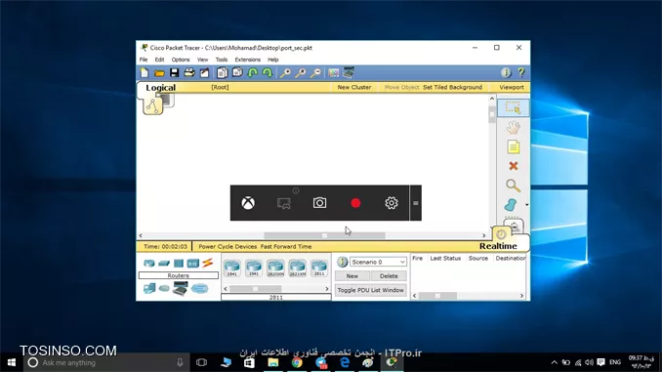Print using the printer icon
662x372 pixels.
click(x=189, y=72)
